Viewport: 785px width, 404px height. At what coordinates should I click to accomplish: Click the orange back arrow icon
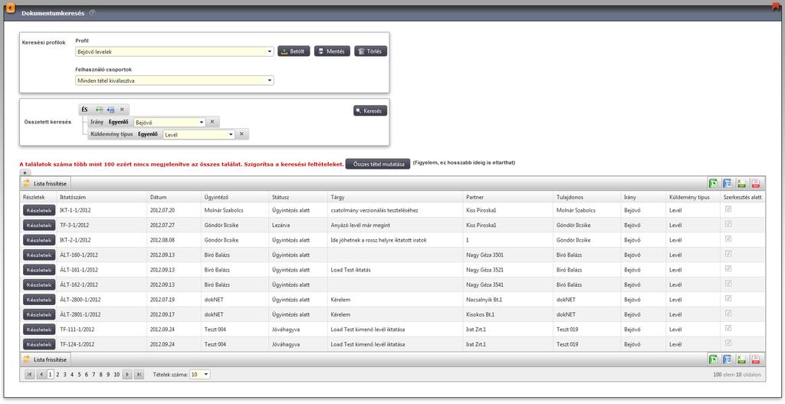click(x=9, y=8)
